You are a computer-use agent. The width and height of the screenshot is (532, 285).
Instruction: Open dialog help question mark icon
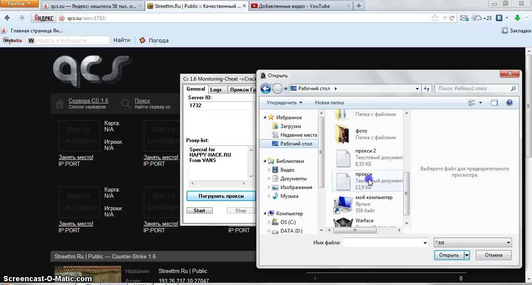click(509, 103)
